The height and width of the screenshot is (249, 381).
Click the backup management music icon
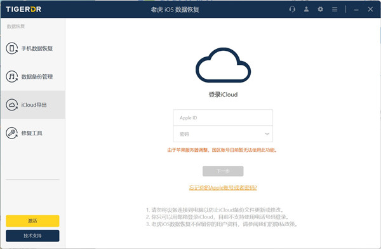[x=11, y=77]
